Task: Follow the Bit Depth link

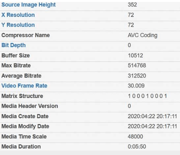Action: (14, 45)
